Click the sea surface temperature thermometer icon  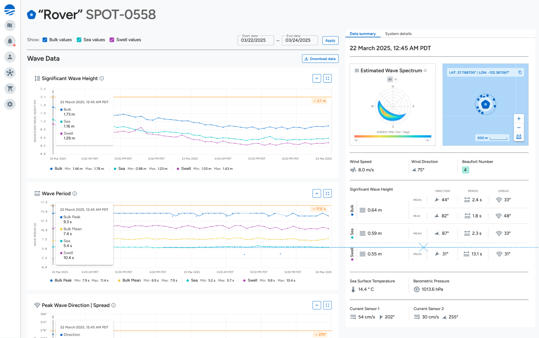pyautogui.click(x=353, y=289)
